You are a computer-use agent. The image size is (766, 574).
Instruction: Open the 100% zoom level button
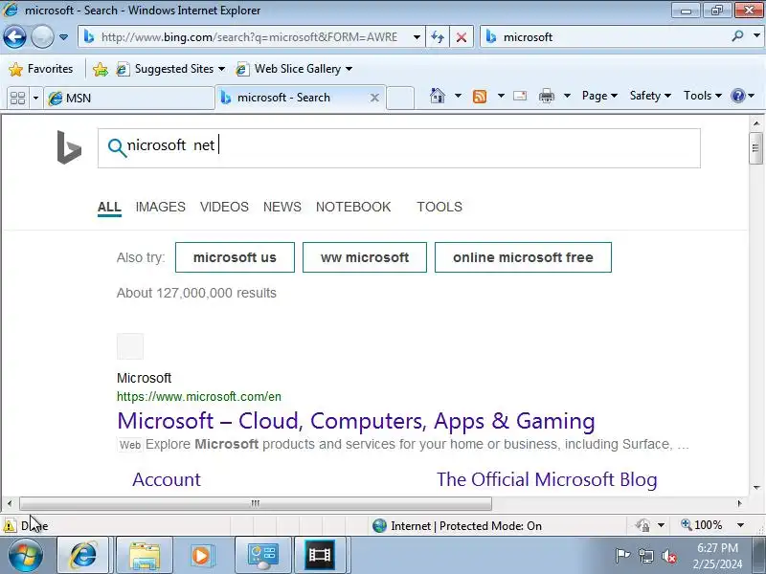(702, 525)
